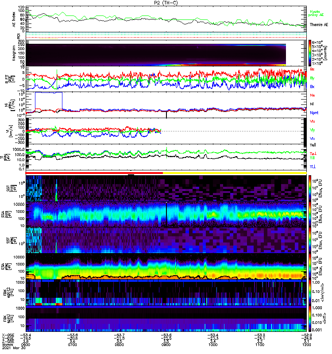
Task: Click the ESA ions Eflux color bar
Action: pos(310,214)
